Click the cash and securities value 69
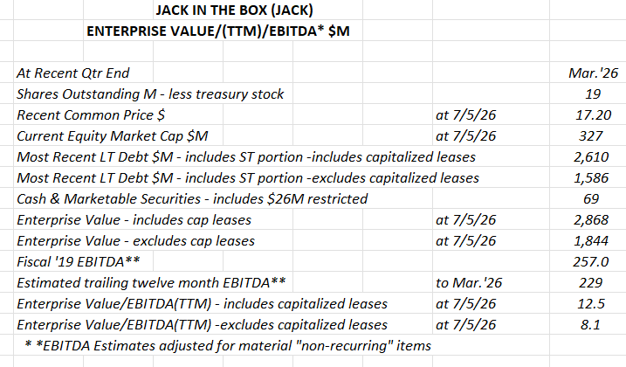Image resolution: width=626 pixels, height=367 pixels. click(593, 198)
